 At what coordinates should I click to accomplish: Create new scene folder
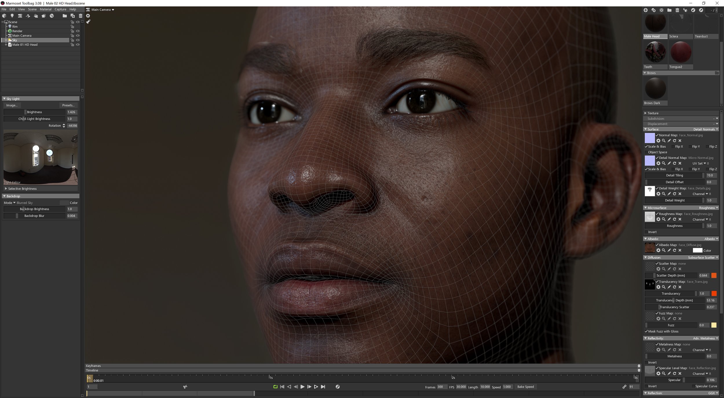pyautogui.click(x=65, y=16)
